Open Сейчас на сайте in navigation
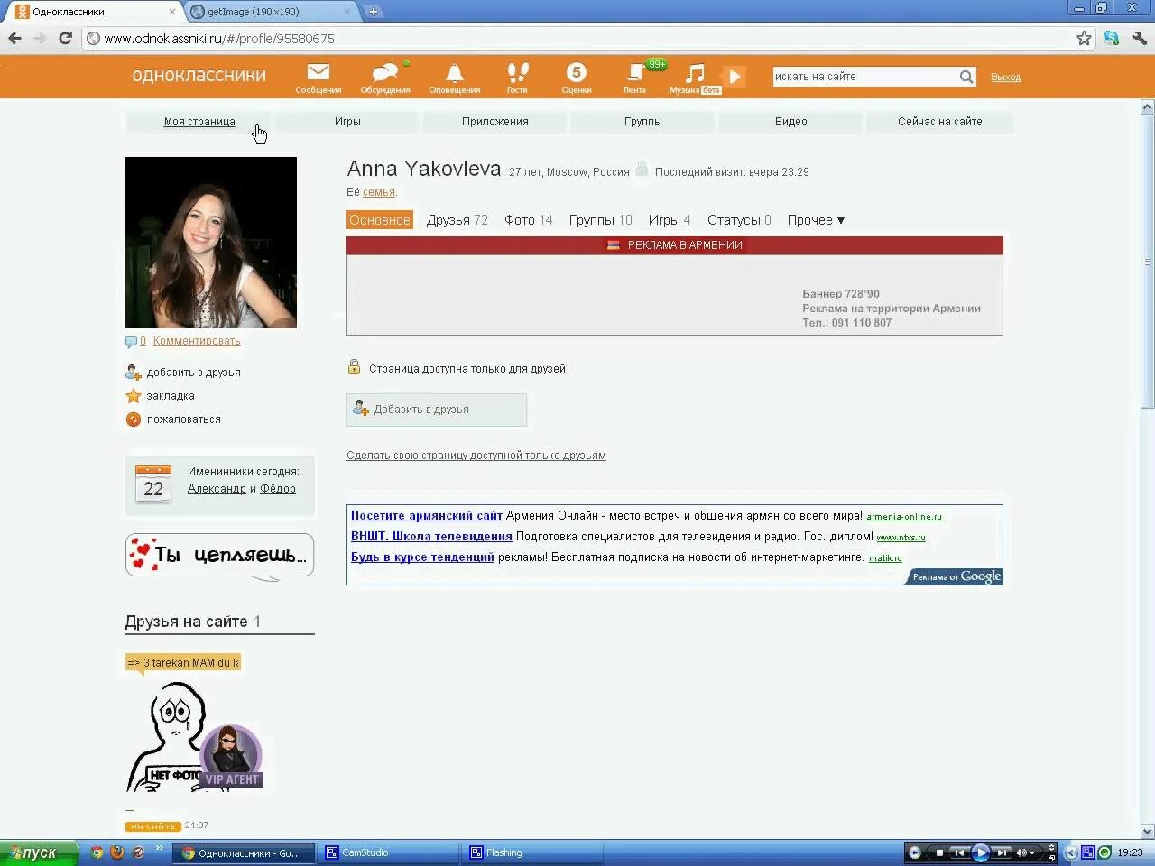Image resolution: width=1155 pixels, height=866 pixels. click(940, 122)
